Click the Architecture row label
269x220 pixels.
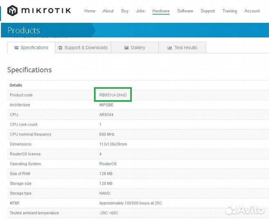20,105
